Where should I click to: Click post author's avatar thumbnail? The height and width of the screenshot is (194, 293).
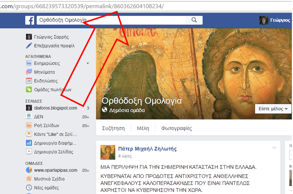108,152
